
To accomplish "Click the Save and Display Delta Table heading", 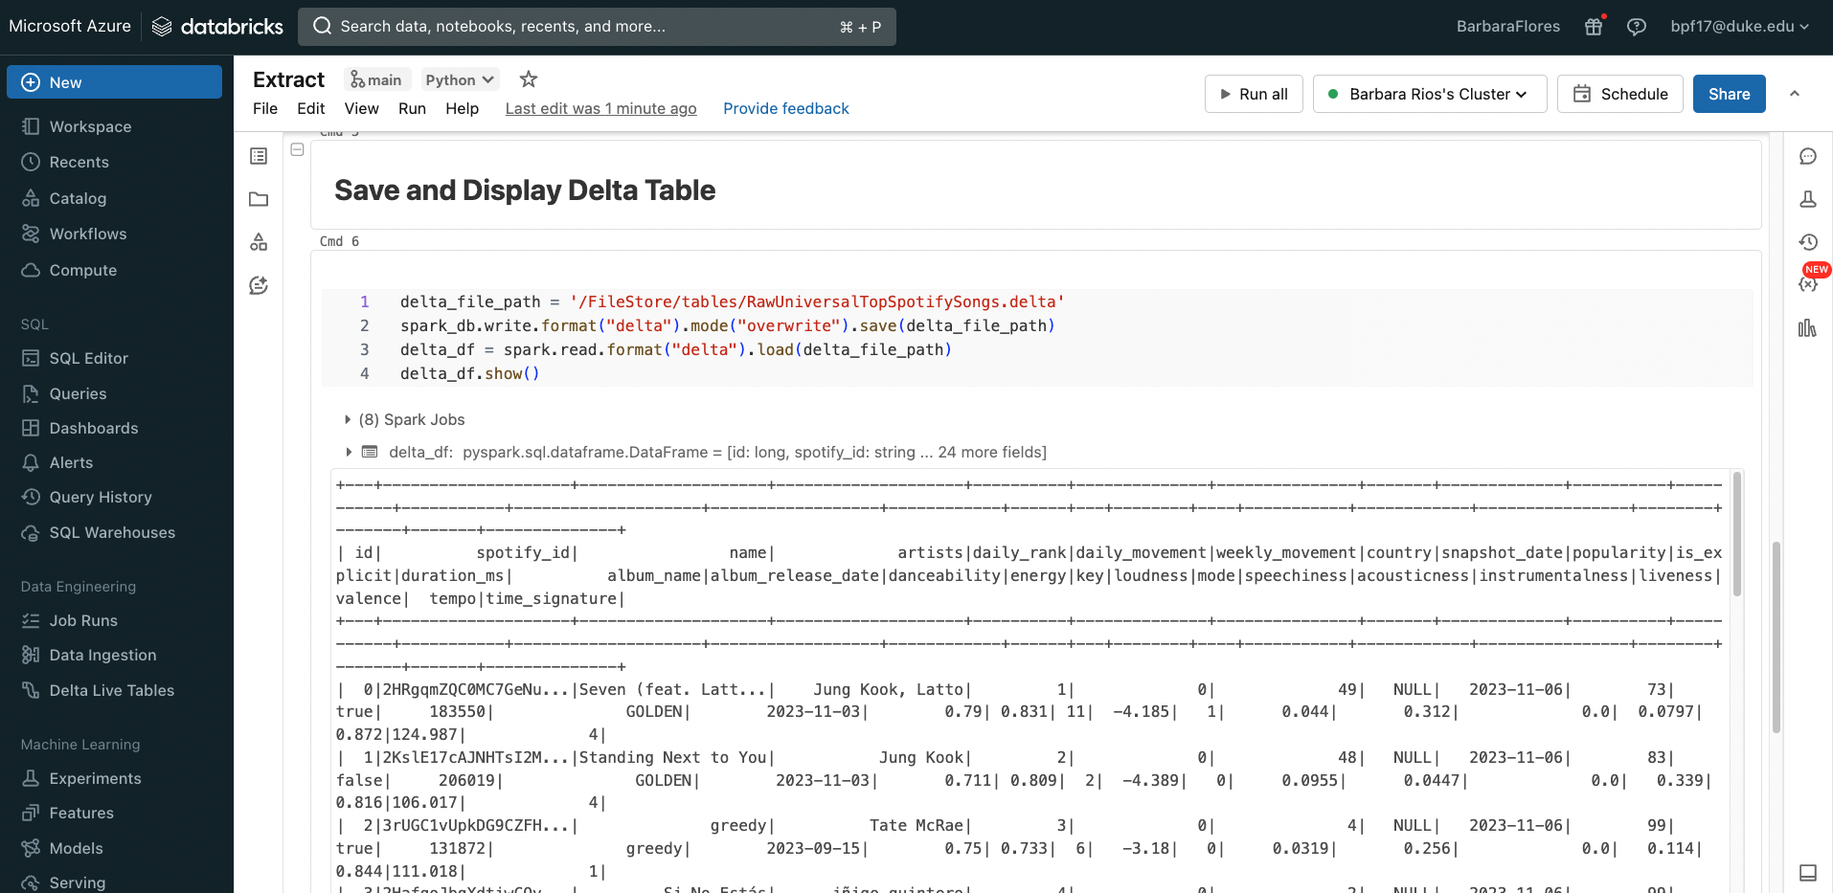I will point(525,190).
